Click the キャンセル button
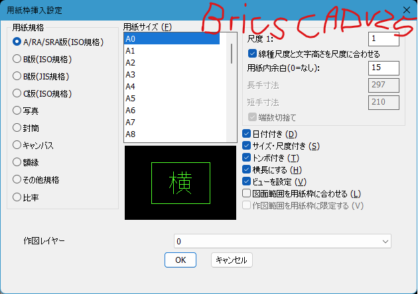Viewport: 418px width, 294px height. coord(232,260)
